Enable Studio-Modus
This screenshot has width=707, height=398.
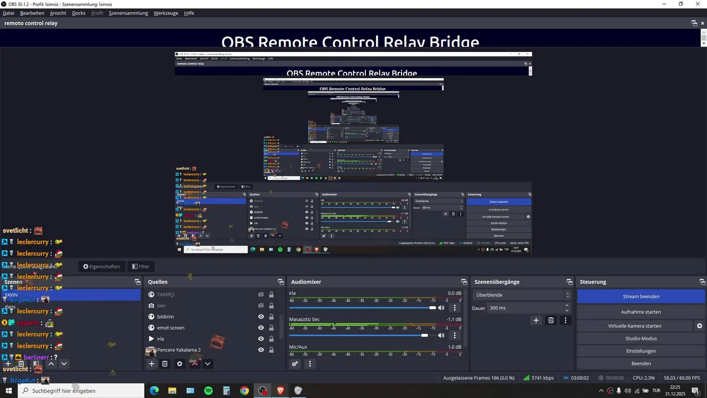coord(641,338)
